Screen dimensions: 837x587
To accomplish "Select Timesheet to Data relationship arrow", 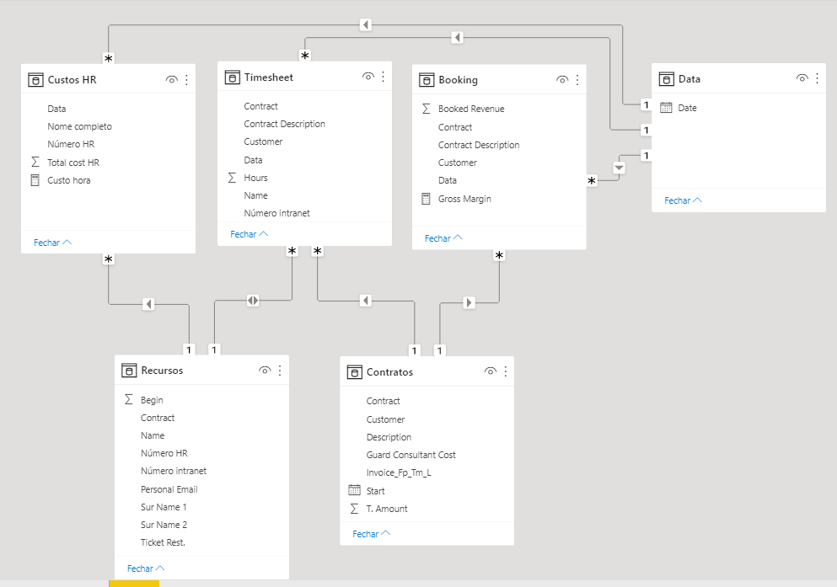I will click(x=457, y=38).
